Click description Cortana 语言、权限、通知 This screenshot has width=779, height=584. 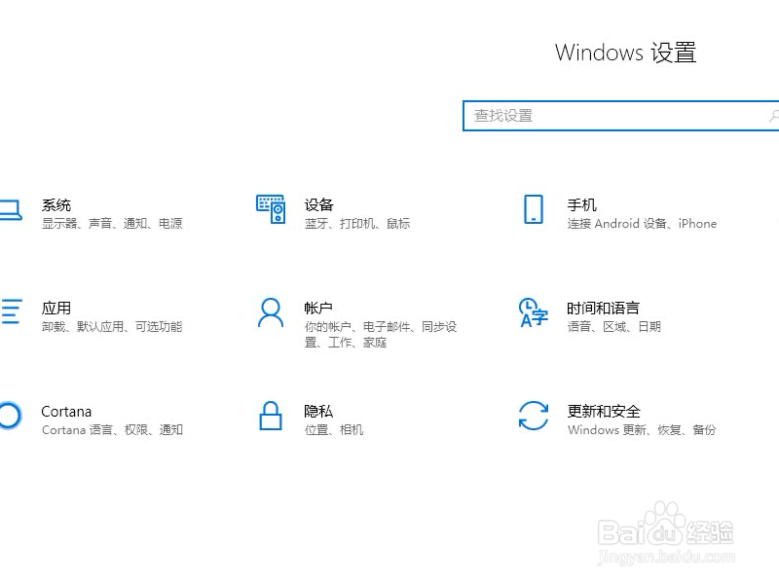(112, 429)
